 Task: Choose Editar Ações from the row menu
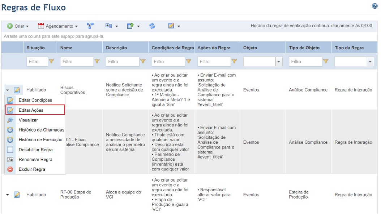click(35, 110)
